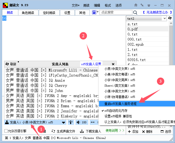Switch to the 定时朗读 tab
Viewport: 175px width, 143px height.
pos(49,13)
